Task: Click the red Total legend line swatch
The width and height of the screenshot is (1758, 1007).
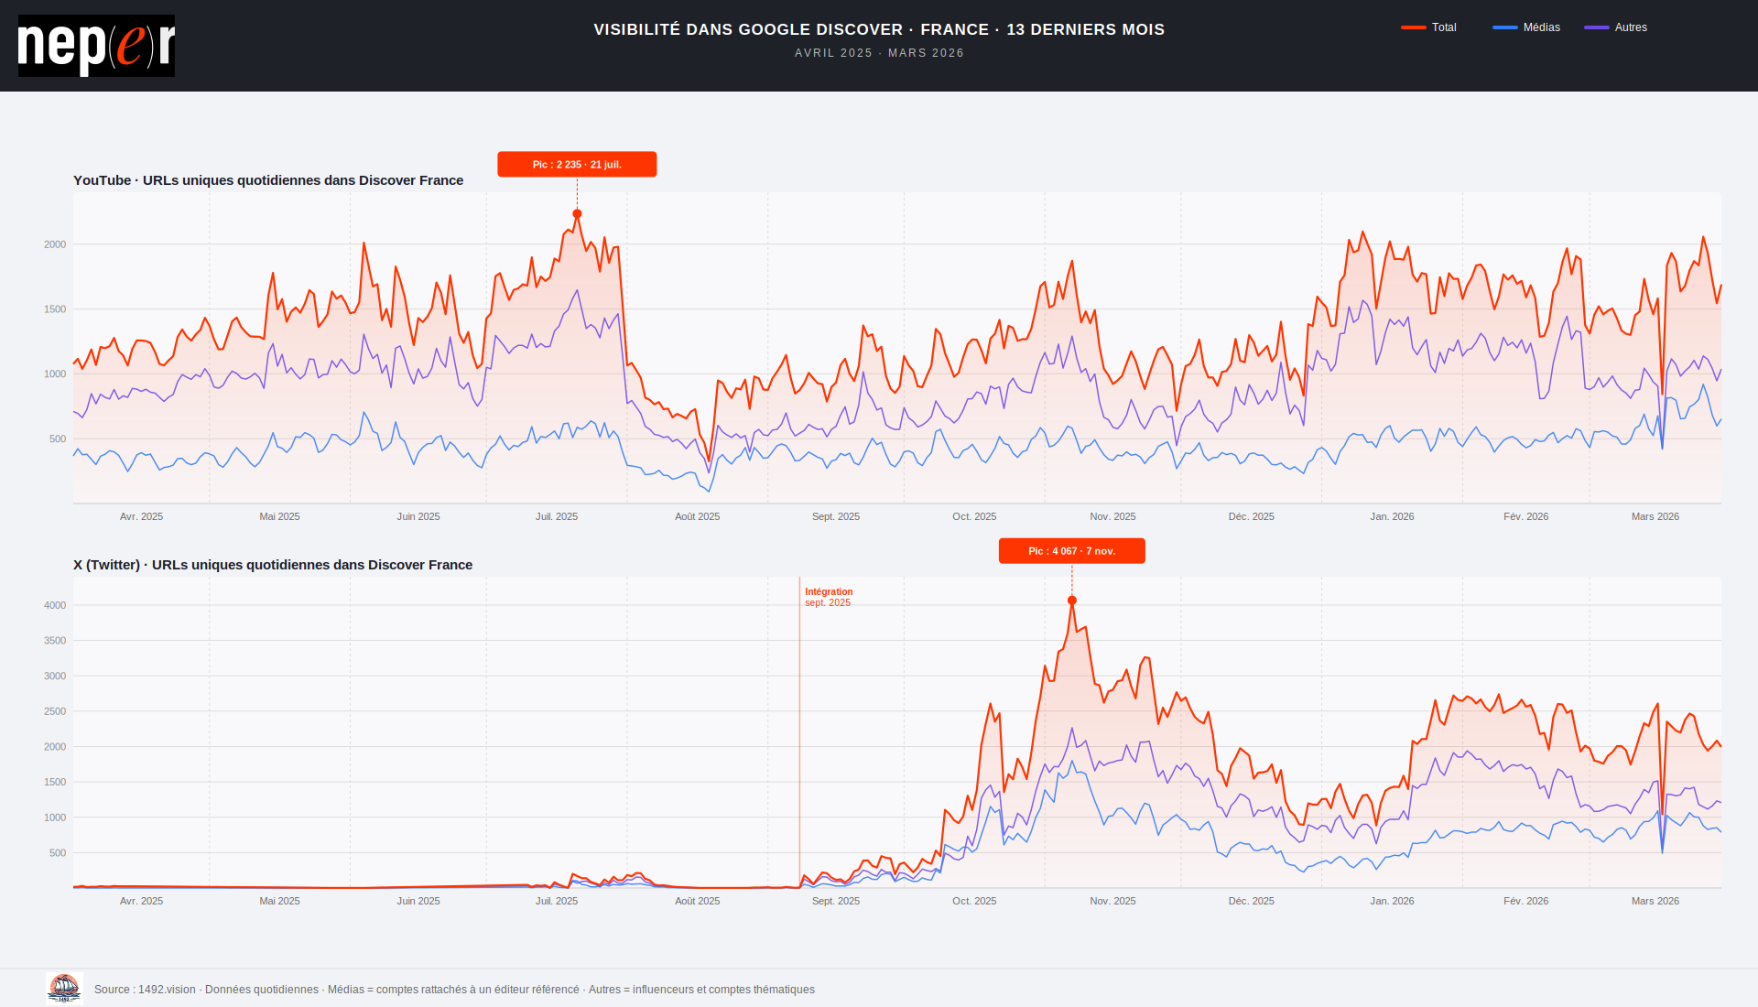Action: point(1413,27)
